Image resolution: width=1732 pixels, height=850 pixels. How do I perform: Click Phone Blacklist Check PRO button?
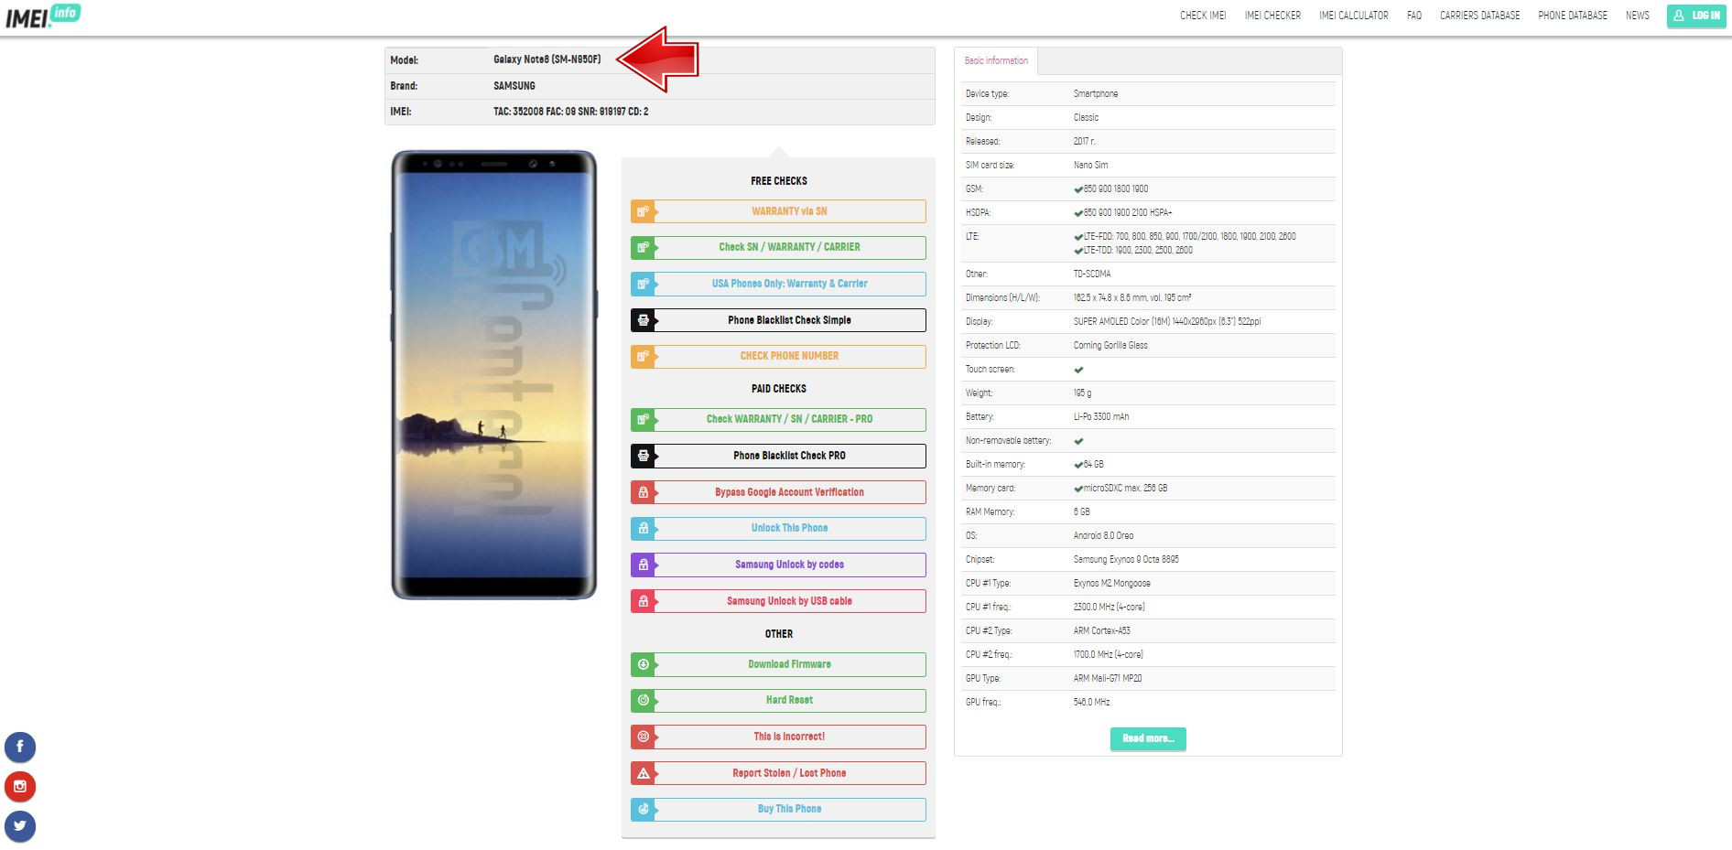pyautogui.click(x=778, y=456)
